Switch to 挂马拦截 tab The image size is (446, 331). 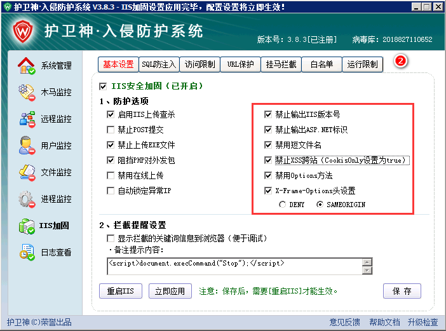click(281, 65)
